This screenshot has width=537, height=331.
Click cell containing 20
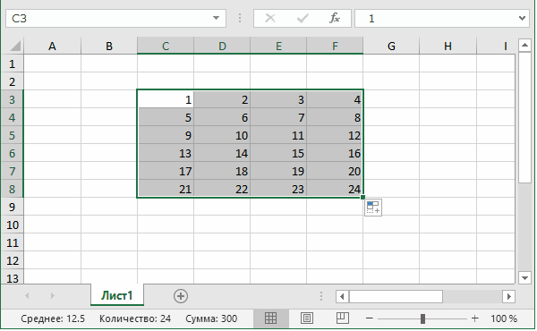click(x=335, y=171)
